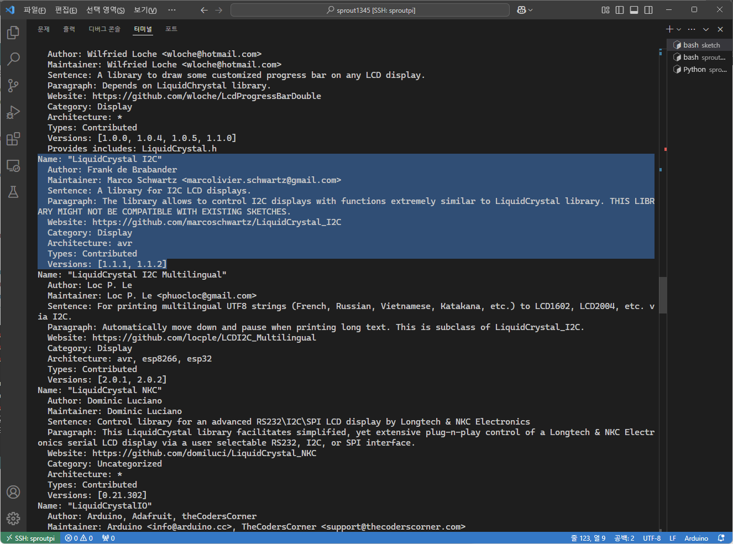This screenshot has height=544, width=733.
Task: Click the VS Code logo icon
Action: 10,10
